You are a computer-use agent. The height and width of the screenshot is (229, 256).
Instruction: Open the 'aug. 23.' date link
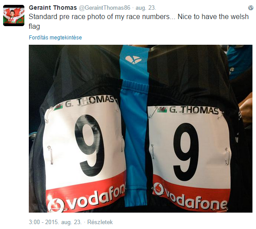click(x=146, y=8)
